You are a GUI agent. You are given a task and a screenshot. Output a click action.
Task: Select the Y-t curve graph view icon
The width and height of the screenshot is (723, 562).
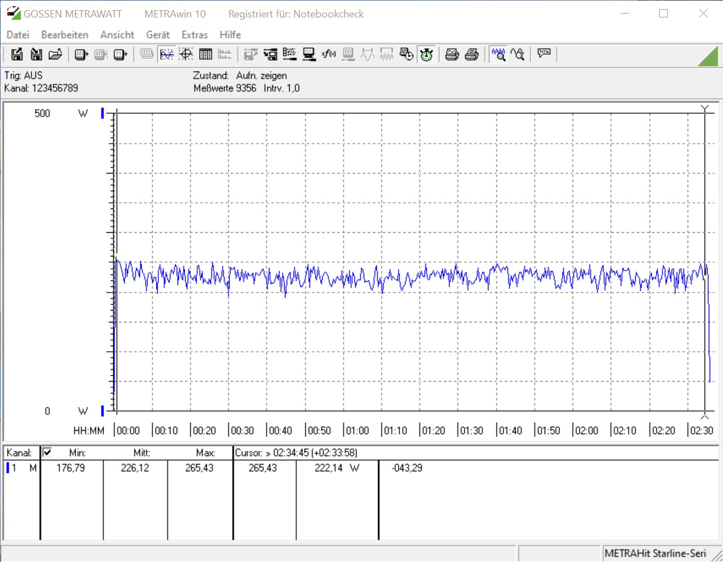166,54
